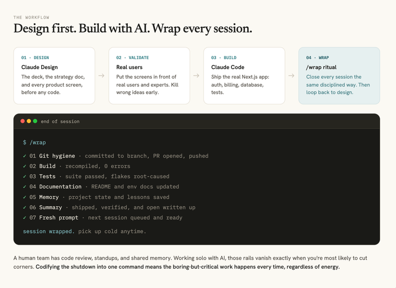Click 'README and env docs updated' text
The height and width of the screenshot is (288, 396).
[135, 187]
